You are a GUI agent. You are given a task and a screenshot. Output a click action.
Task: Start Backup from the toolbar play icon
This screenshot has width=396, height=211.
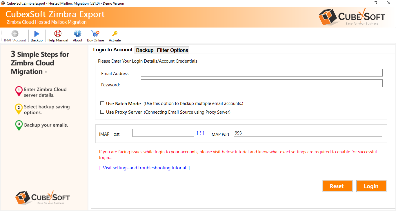coord(37,34)
